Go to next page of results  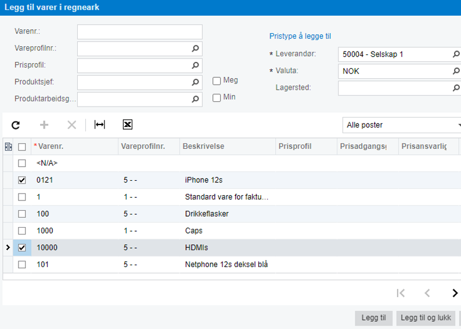(x=455, y=293)
